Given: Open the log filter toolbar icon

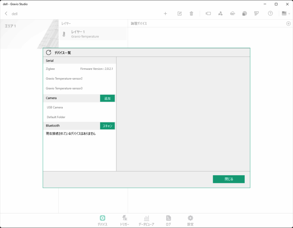Looking at the screenshot, I should [256, 13].
